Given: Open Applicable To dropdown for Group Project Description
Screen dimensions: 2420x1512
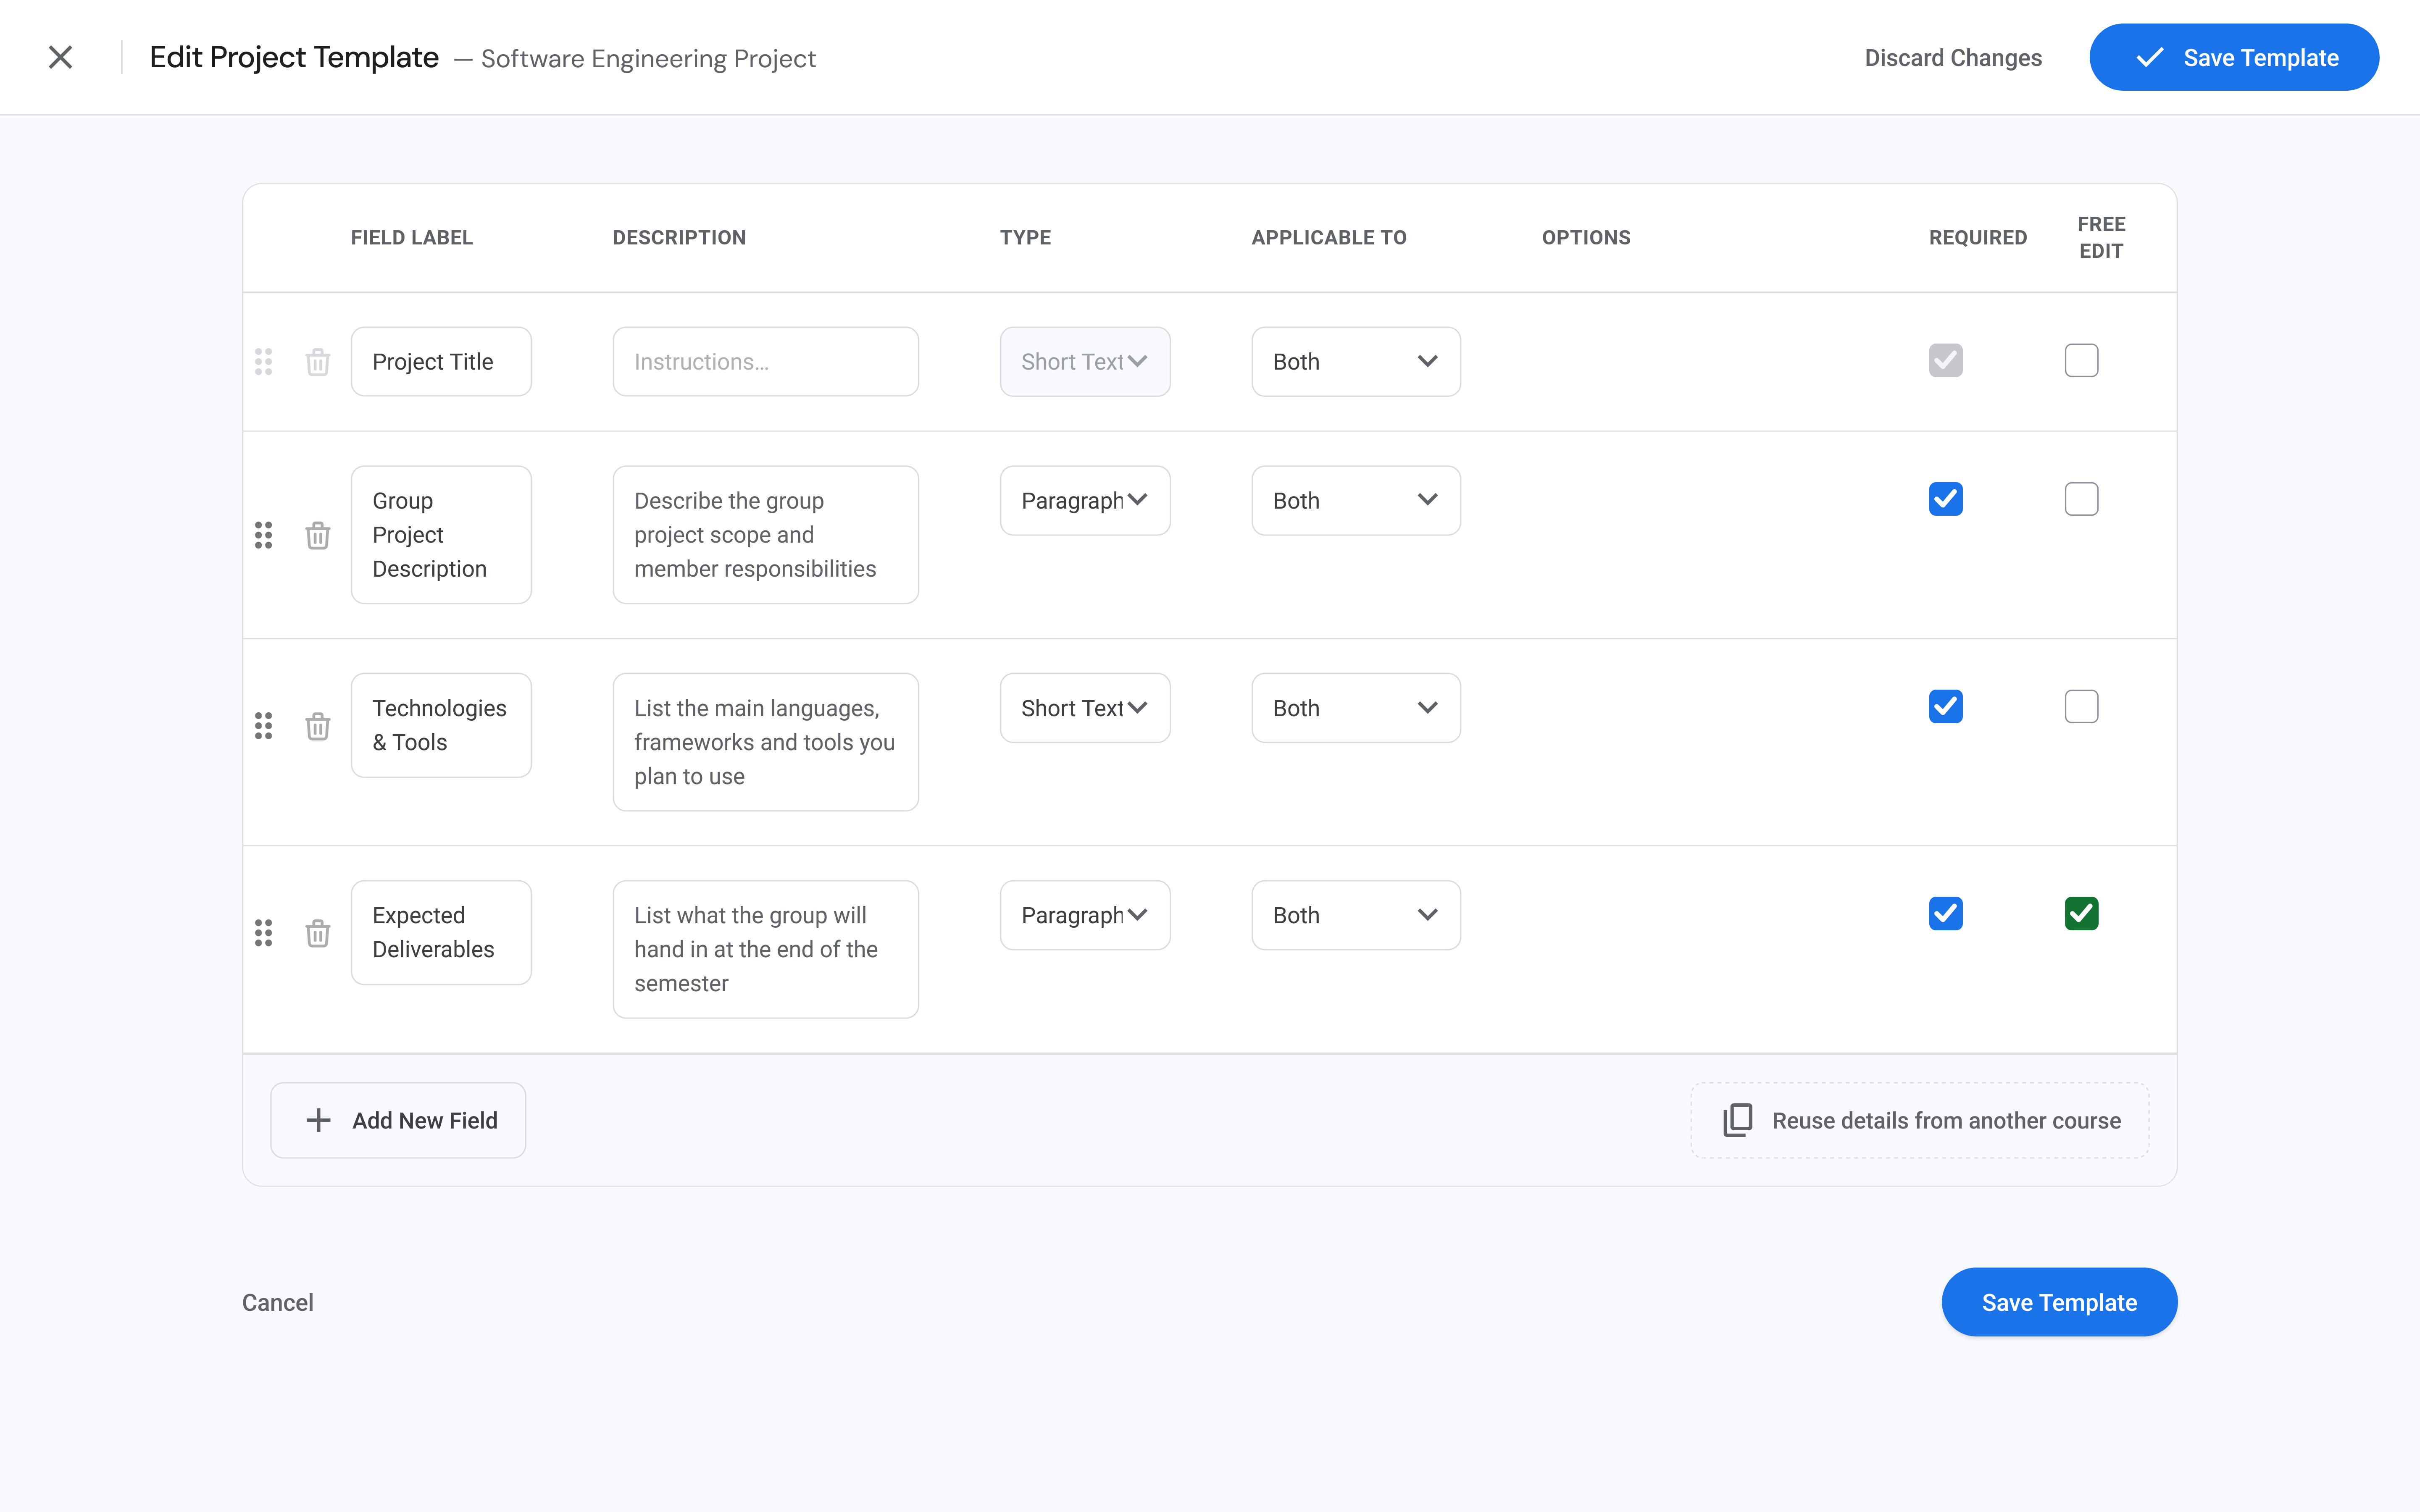Looking at the screenshot, I should [1356, 500].
